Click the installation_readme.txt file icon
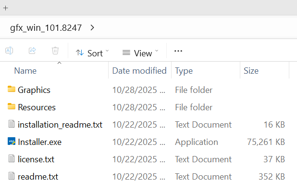This screenshot has width=297, height=195. [x=12, y=124]
